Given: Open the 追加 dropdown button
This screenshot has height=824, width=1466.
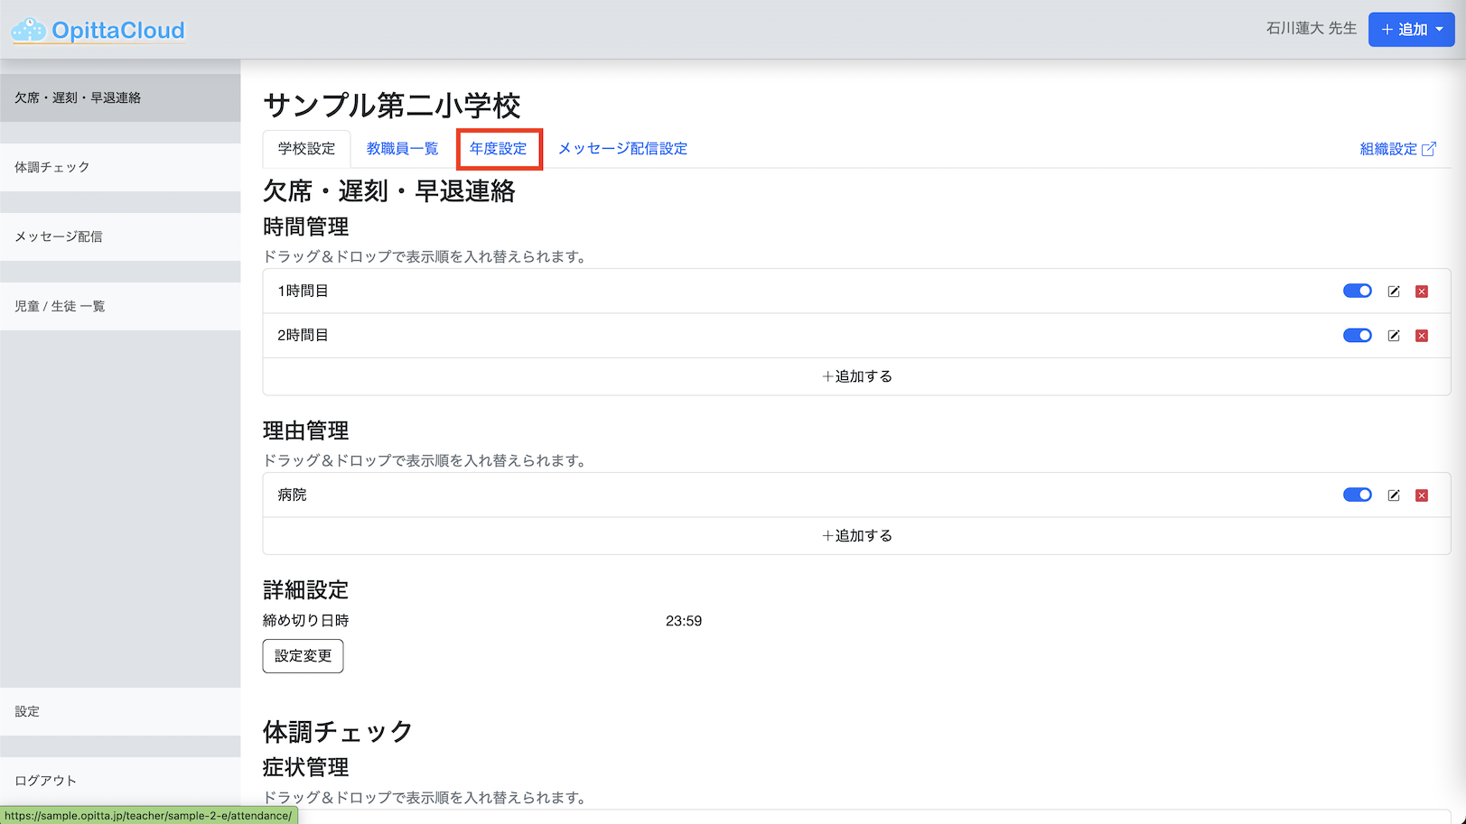Looking at the screenshot, I should [1411, 30].
